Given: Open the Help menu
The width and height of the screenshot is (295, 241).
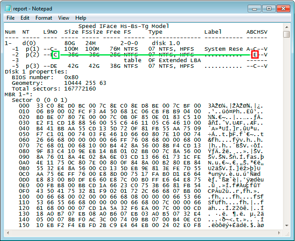Looking at the screenshot, I should click(x=81, y=18).
